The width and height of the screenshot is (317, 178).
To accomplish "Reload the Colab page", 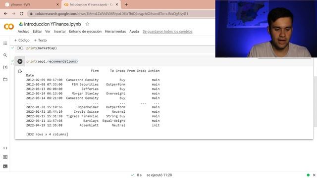I will pyautogui.click(x=21, y=14).
